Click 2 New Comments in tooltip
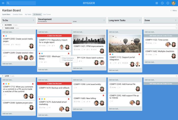The image size is (178, 120). point(68,58)
